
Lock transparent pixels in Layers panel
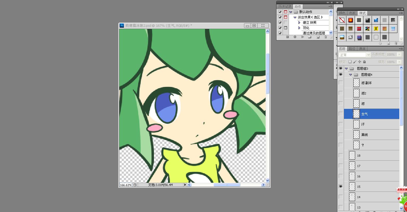(x=350, y=62)
